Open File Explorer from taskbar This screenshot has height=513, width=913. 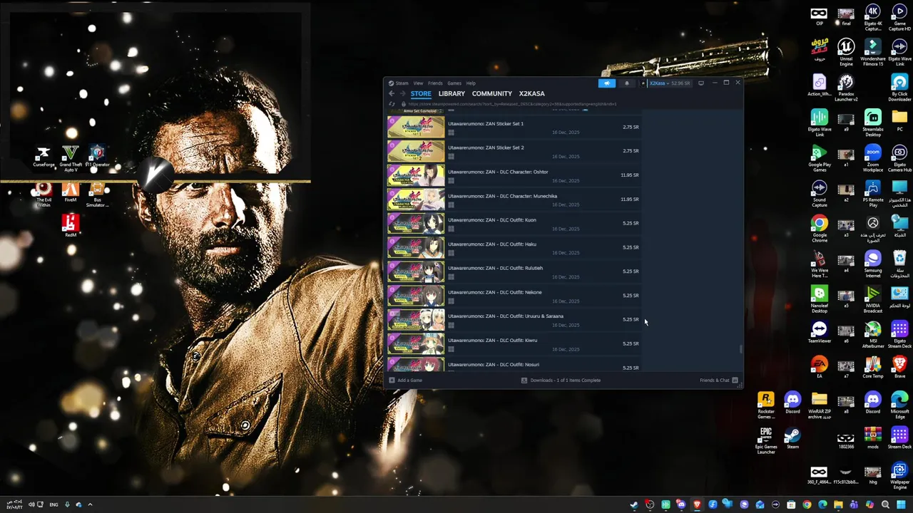(x=838, y=504)
